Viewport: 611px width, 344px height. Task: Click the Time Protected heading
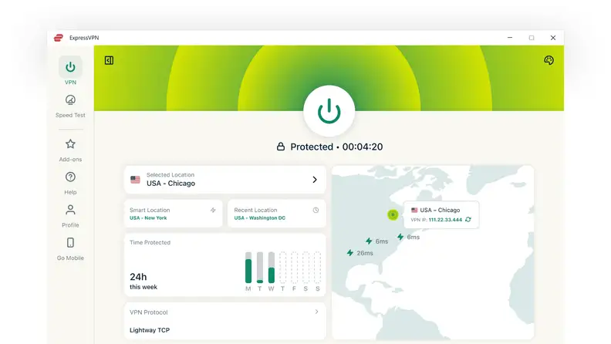click(x=150, y=242)
